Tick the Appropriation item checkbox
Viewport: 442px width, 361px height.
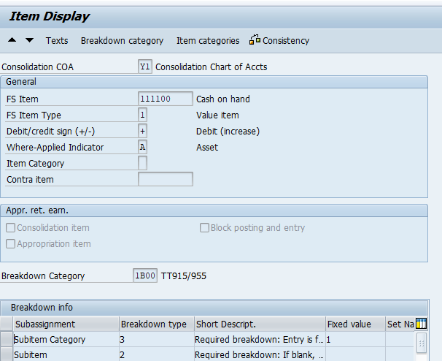point(11,244)
